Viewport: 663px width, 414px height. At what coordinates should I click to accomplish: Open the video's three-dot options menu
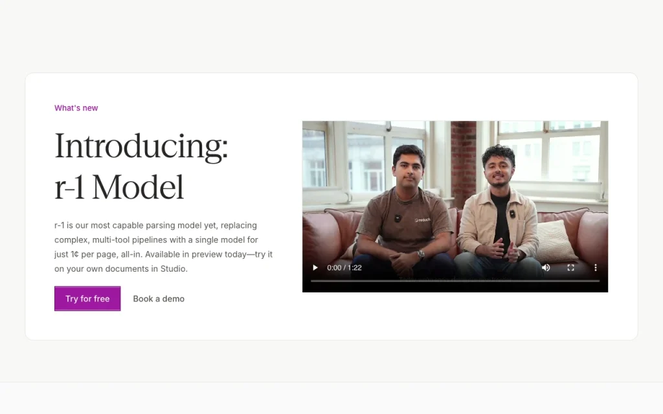click(x=596, y=267)
